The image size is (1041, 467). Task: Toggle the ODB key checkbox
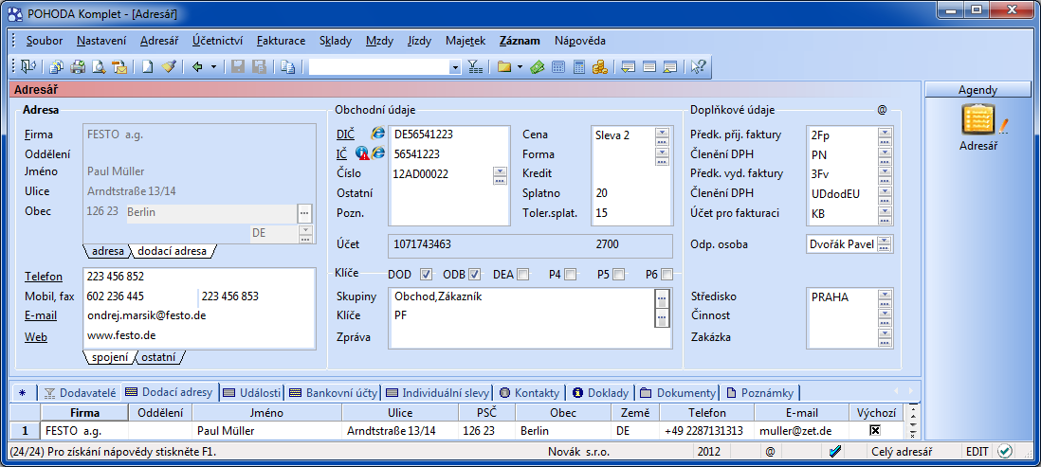pyautogui.click(x=474, y=274)
